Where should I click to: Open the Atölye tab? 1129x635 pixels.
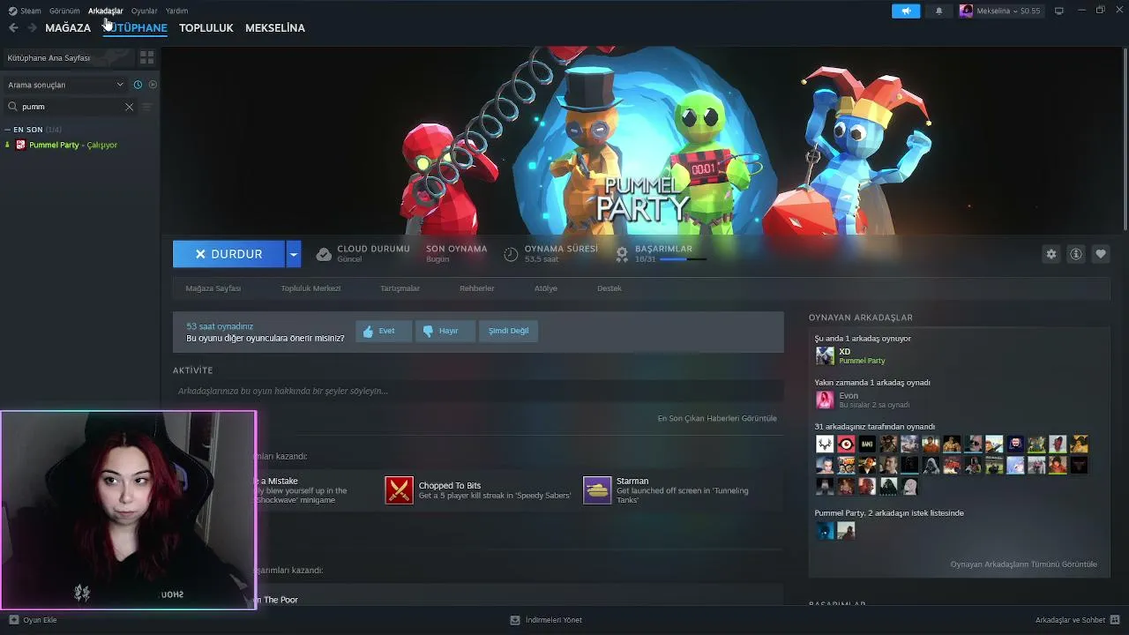click(x=545, y=288)
